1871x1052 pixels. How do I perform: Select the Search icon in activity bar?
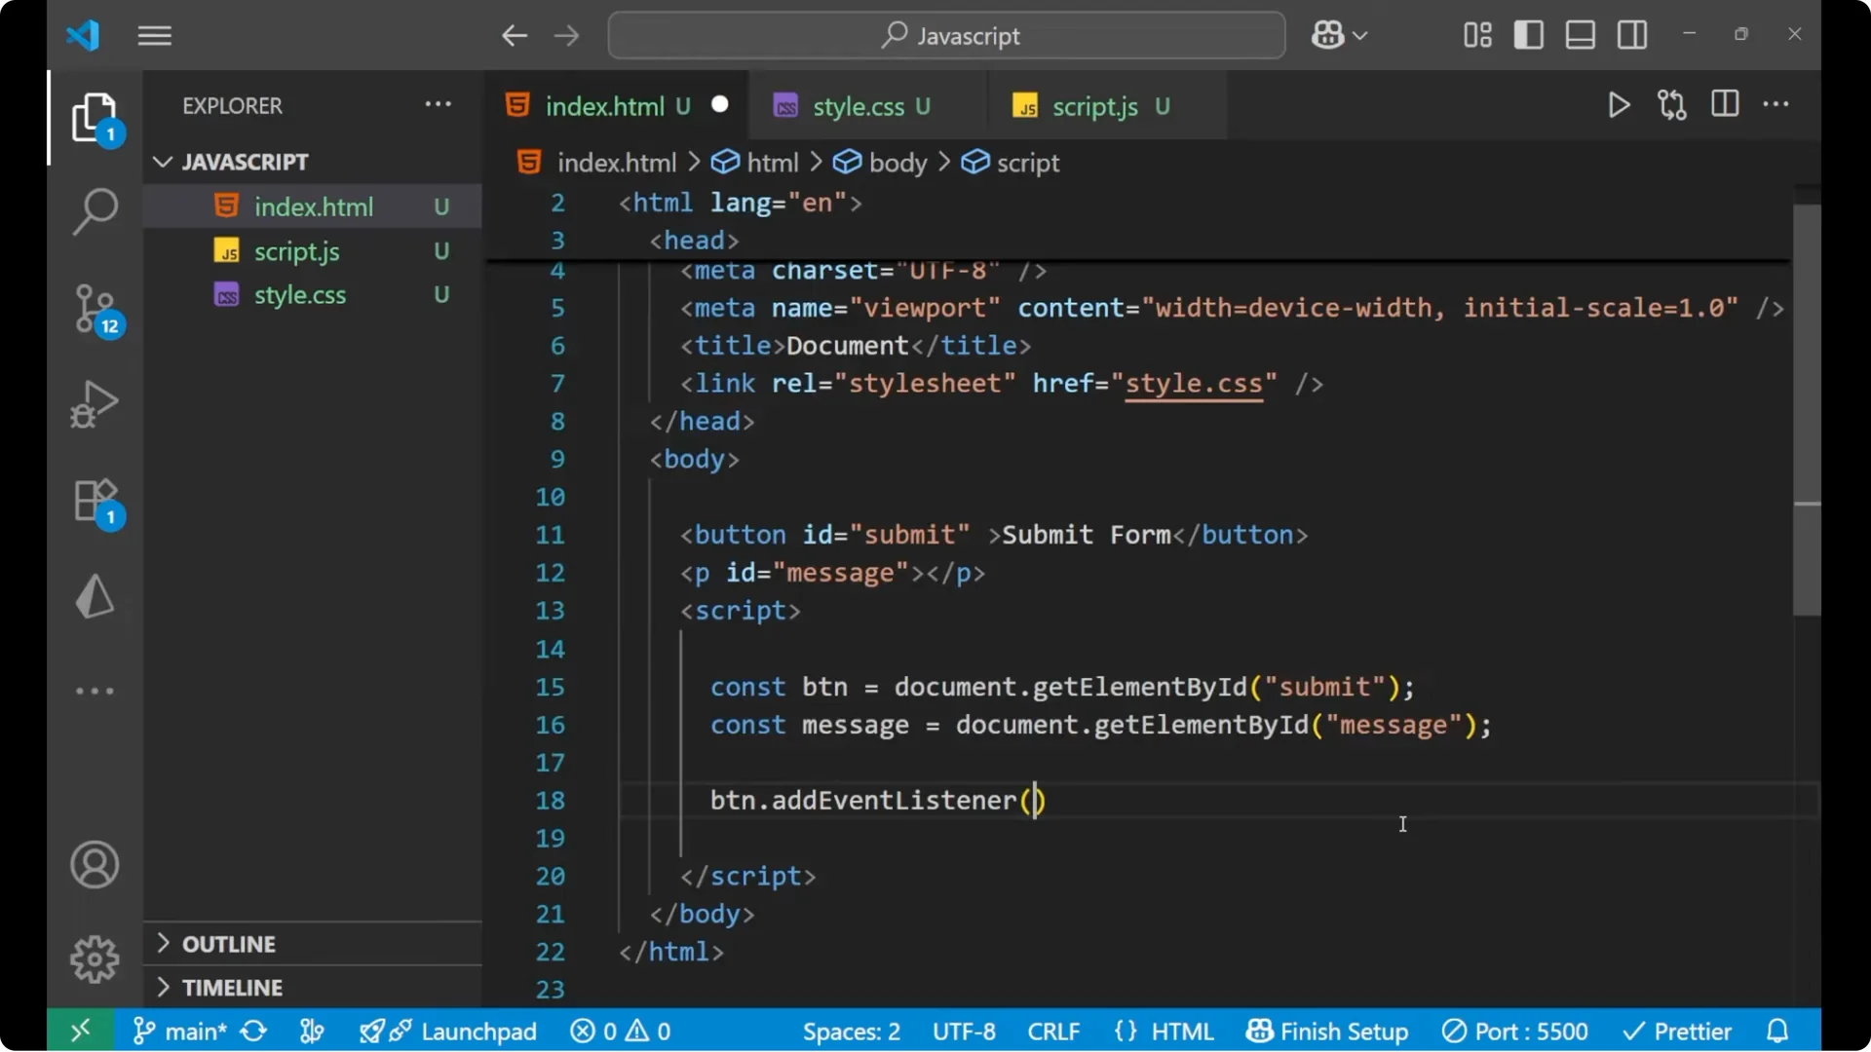click(95, 210)
